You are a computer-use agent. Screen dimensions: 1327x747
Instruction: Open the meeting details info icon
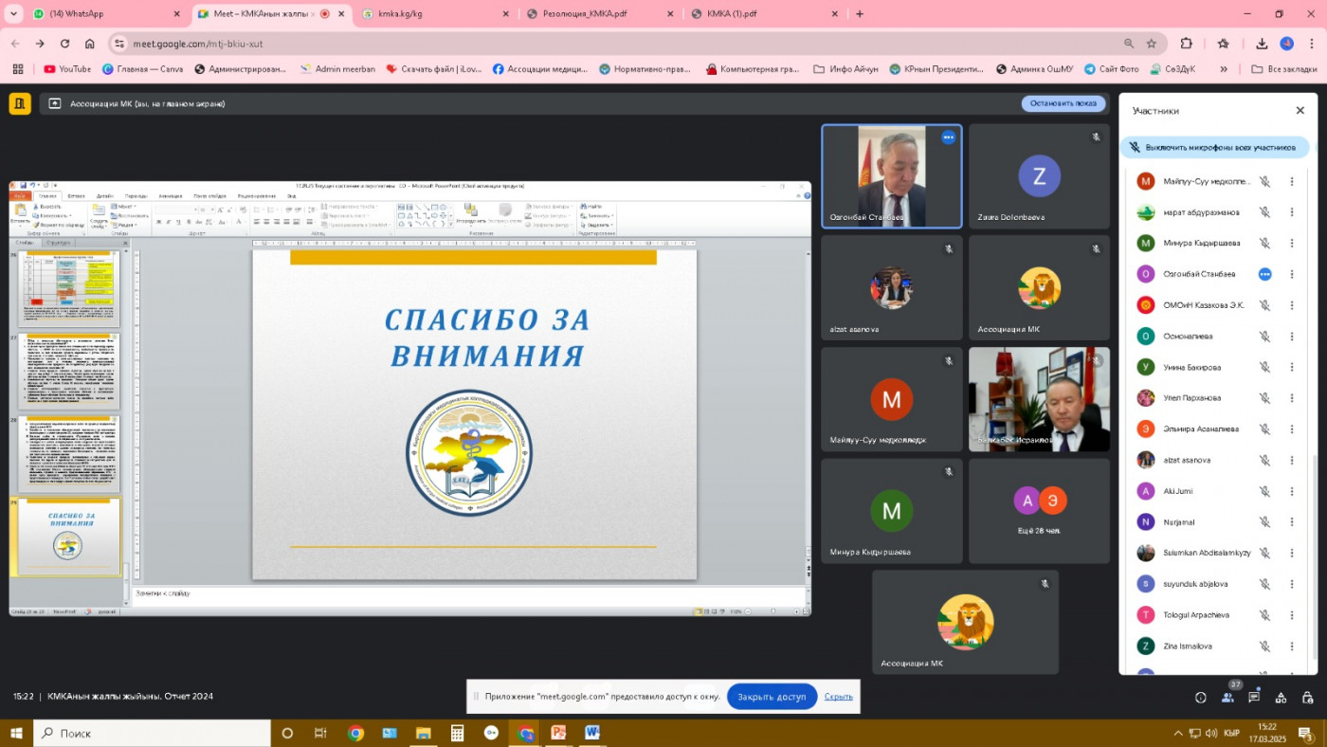pyautogui.click(x=1200, y=698)
